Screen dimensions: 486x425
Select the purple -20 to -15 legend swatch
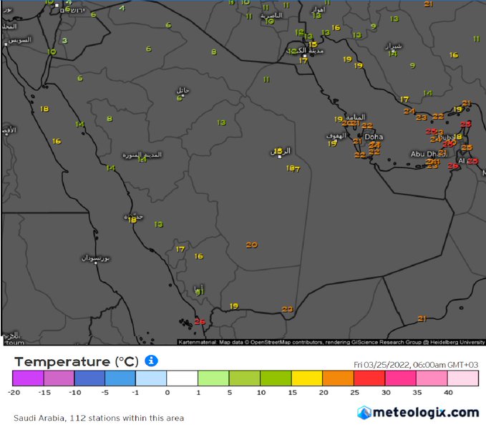pos(28,378)
